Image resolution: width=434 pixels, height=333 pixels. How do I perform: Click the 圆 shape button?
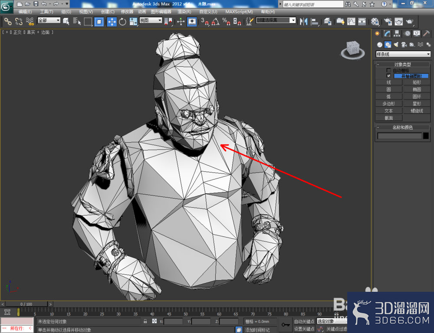click(x=388, y=89)
